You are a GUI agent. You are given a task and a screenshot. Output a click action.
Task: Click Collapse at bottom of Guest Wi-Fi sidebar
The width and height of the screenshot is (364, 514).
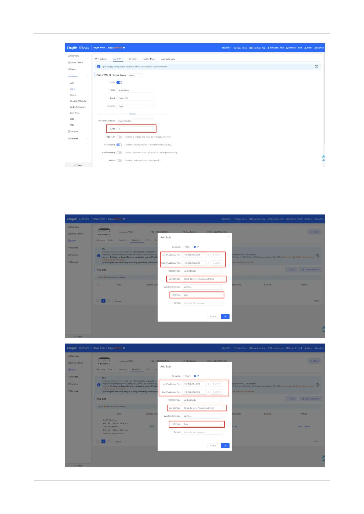point(78,165)
